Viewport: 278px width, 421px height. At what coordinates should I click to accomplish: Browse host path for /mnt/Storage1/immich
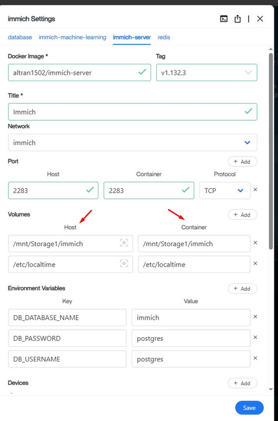(124, 243)
